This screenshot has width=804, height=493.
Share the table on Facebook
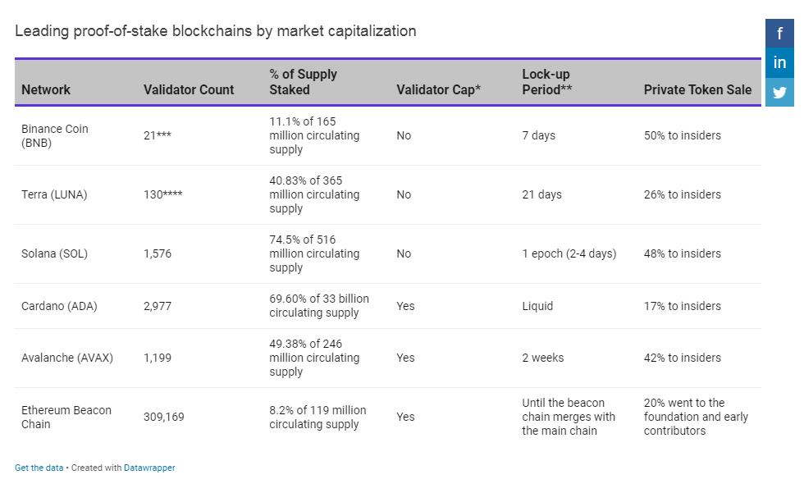[x=779, y=34]
